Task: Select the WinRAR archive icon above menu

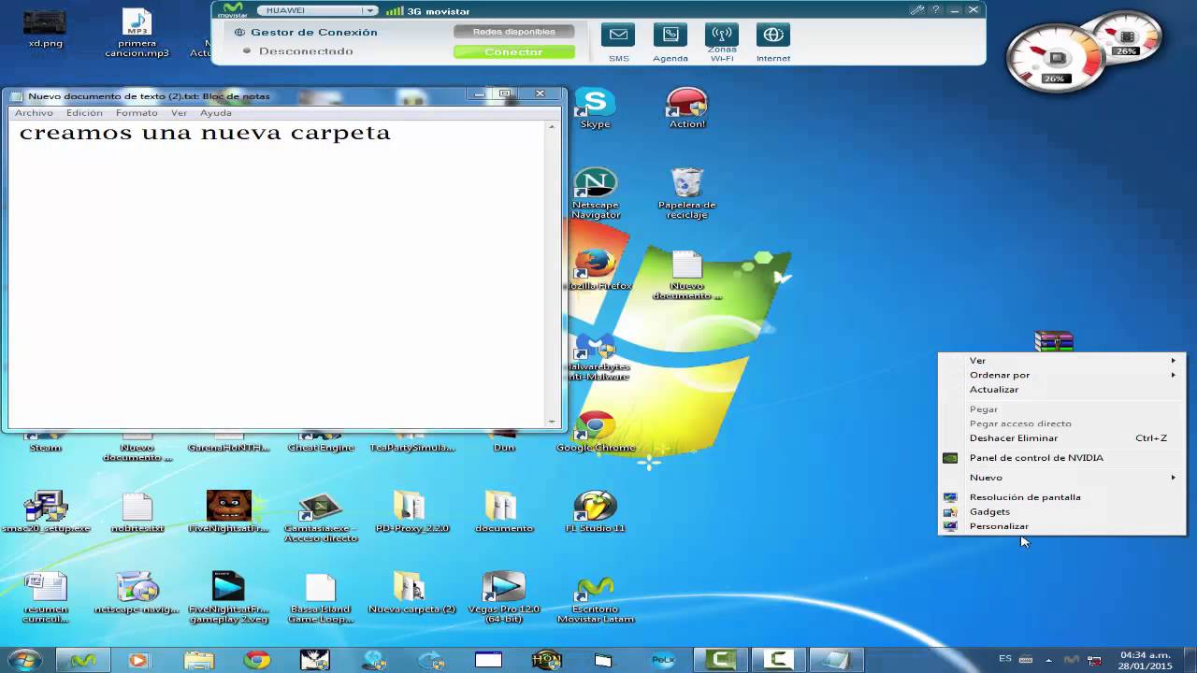Action: [x=1054, y=342]
